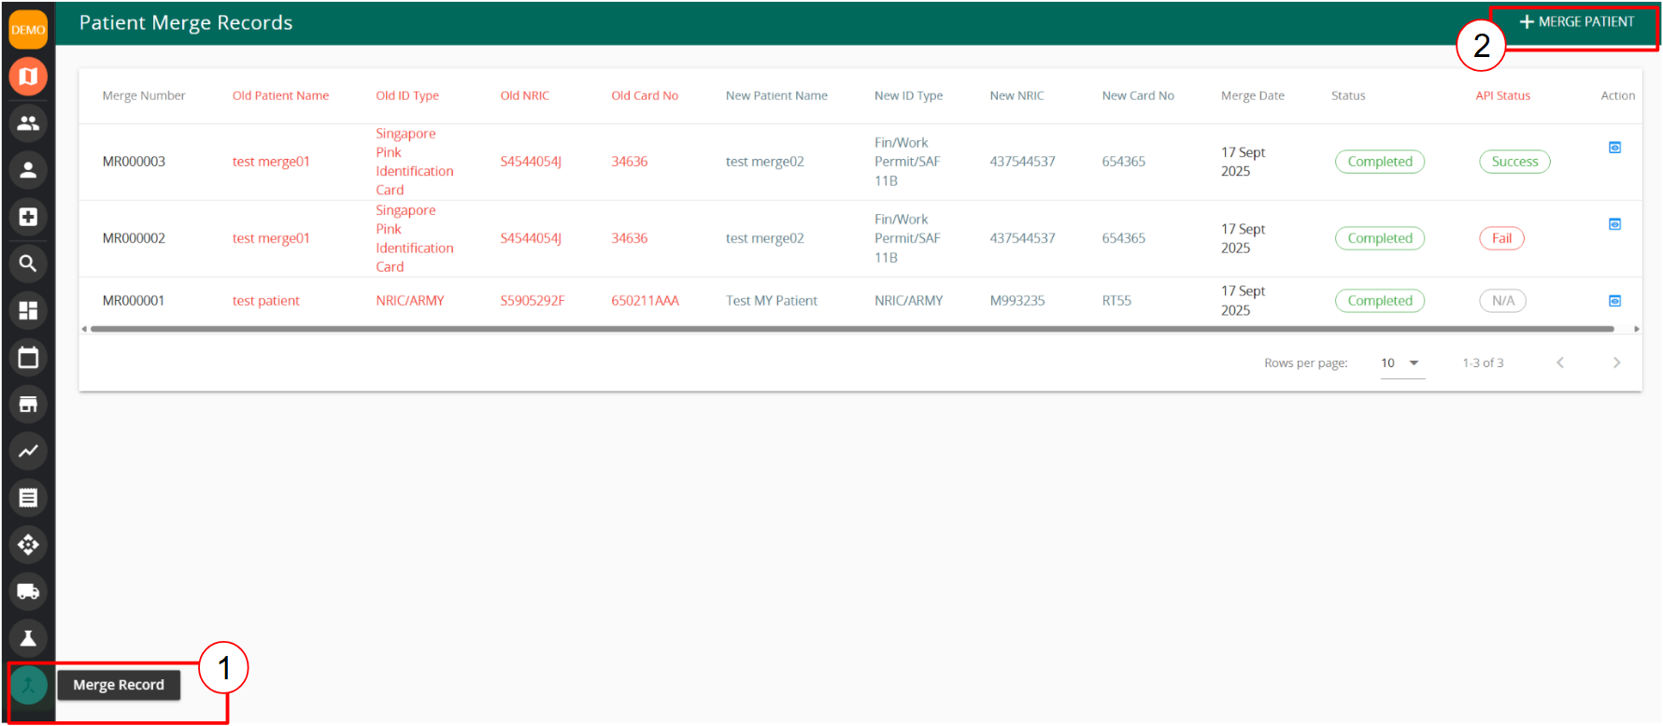Screen dimensions: 1663x726
Task: Go to the next table page
Action: pos(1616,363)
